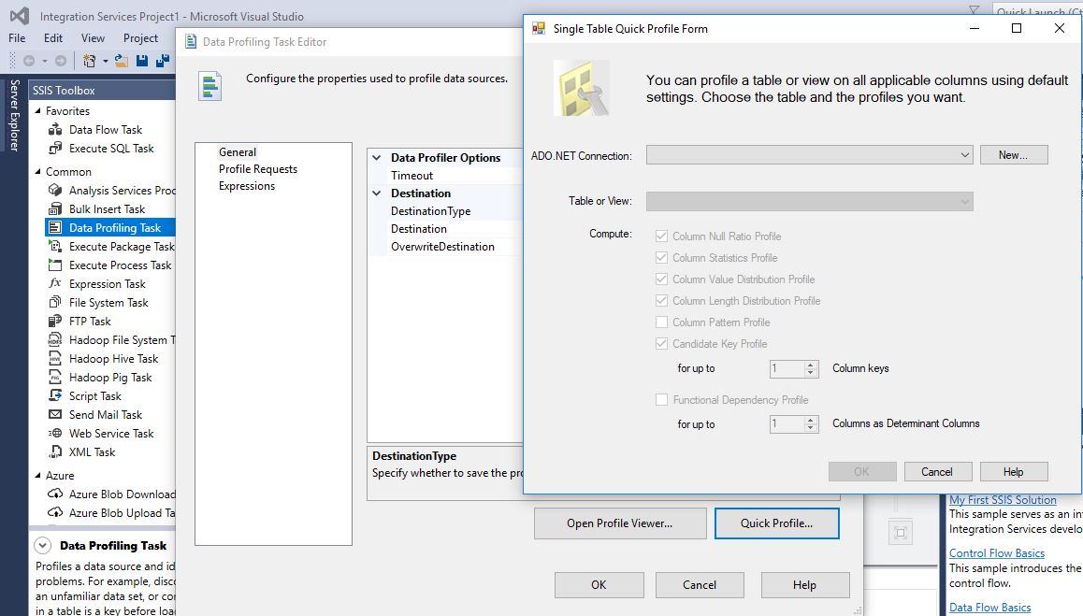
Task: Click the Quick Profile... button
Action: tap(777, 523)
